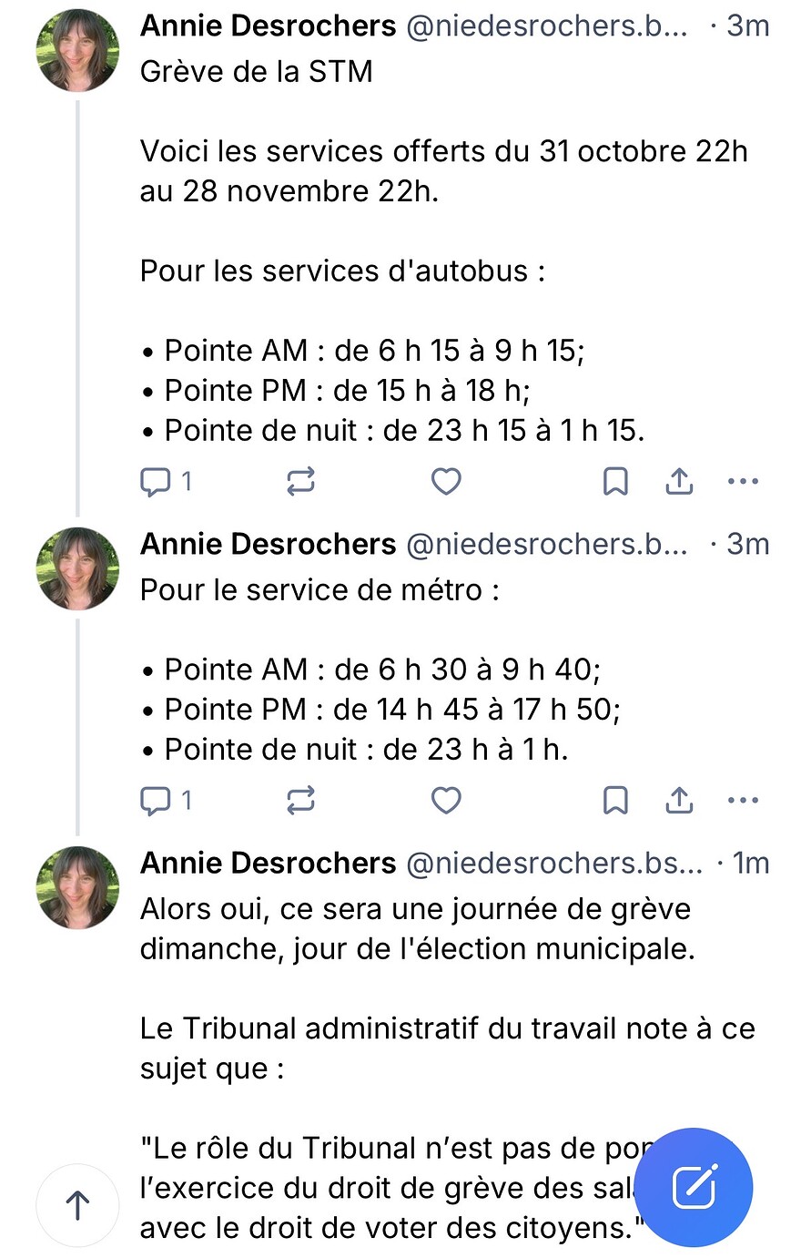
Task: Repost the autobus services post
Action: click(x=300, y=481)
